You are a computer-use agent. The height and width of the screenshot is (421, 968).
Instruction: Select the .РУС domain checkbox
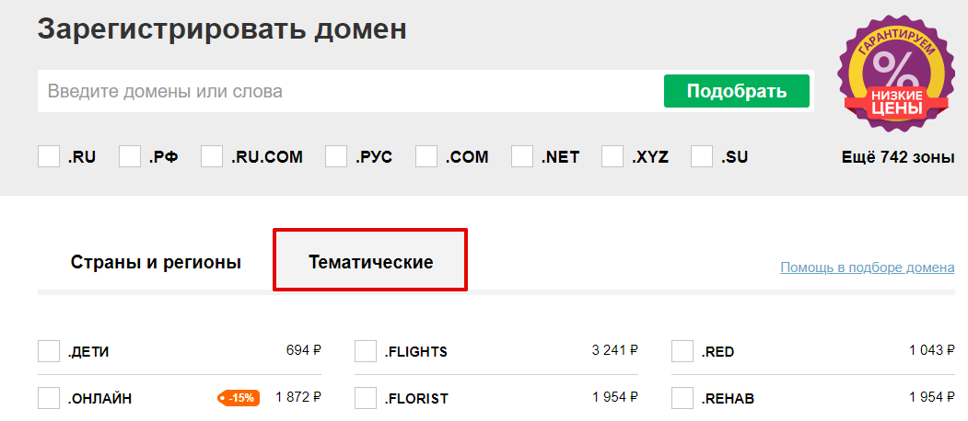(336, 156)
